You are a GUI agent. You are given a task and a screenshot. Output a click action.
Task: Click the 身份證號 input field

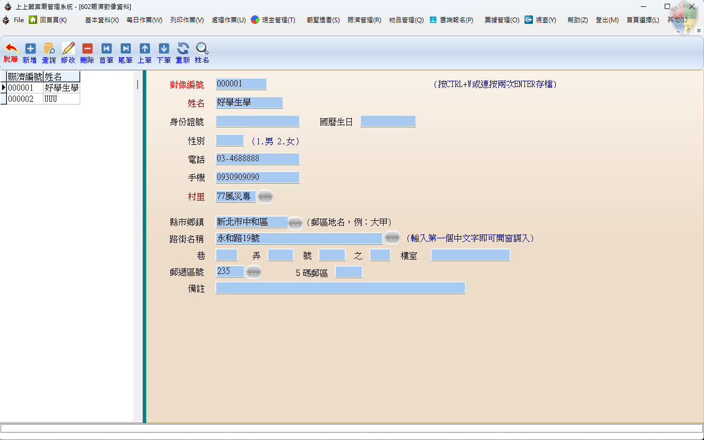pyautogui.click(x=258, y=122)
